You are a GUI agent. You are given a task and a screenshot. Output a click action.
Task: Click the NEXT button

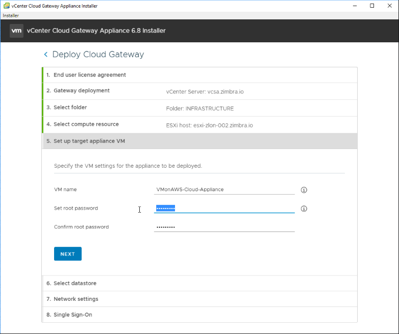[x=68, y=253]
